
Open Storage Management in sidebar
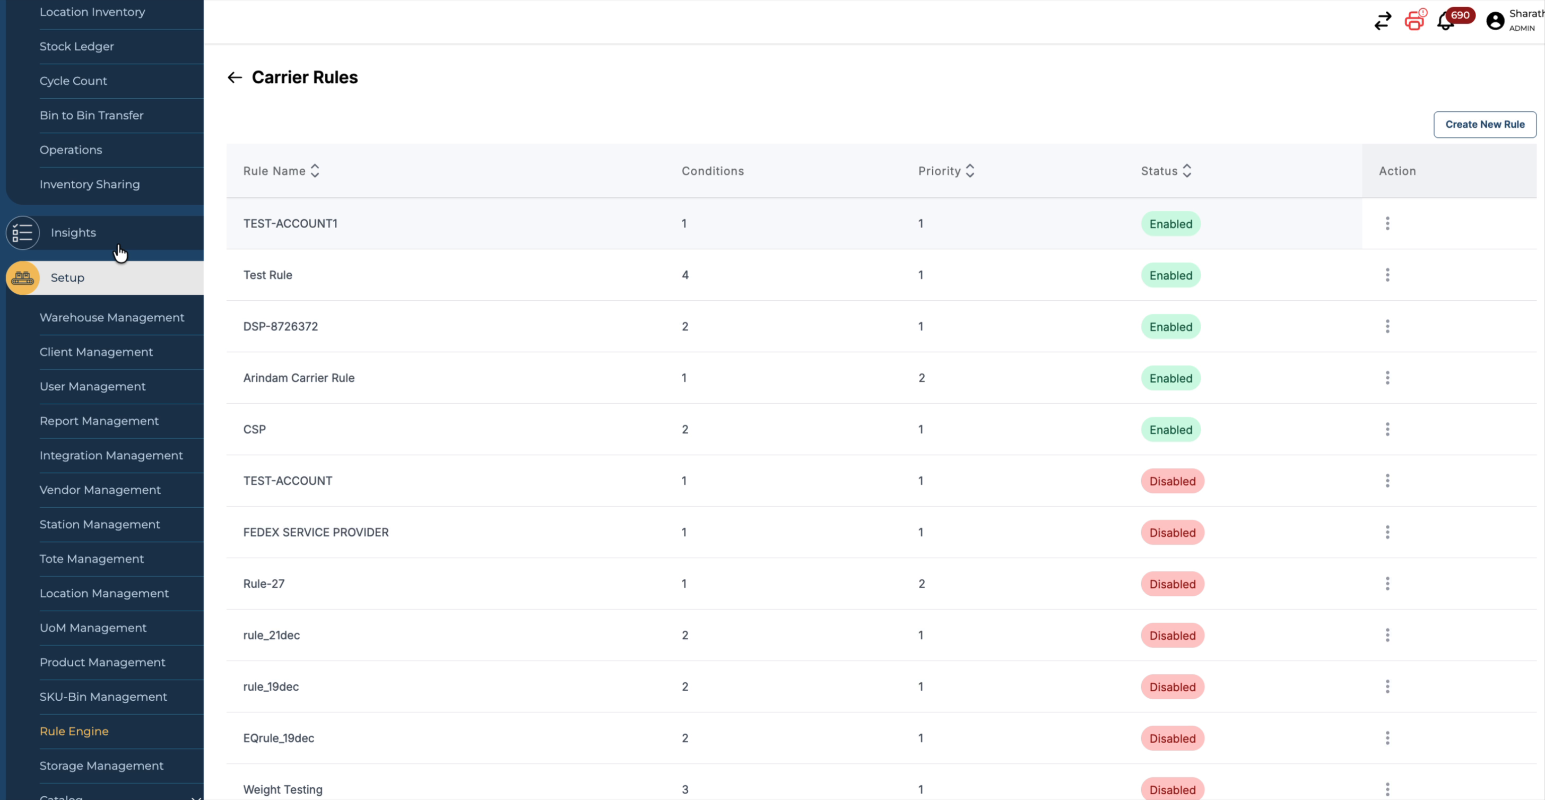101,767
